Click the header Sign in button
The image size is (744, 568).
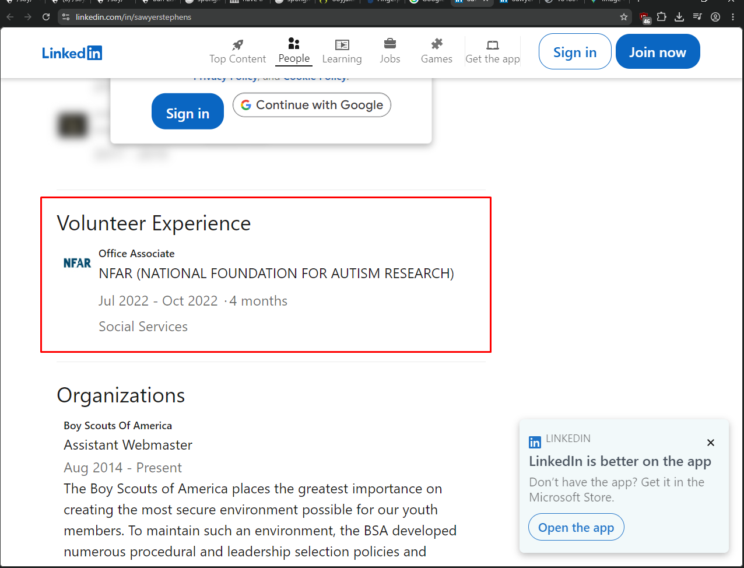coord(575,51)
